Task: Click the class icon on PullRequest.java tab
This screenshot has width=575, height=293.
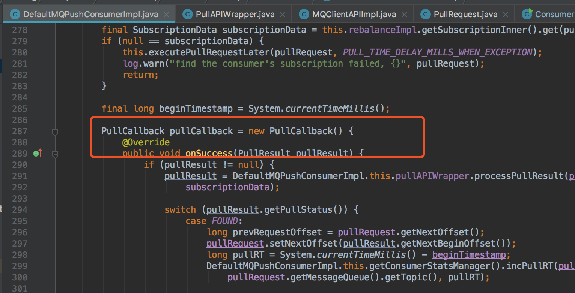Action: click(425, 15)
